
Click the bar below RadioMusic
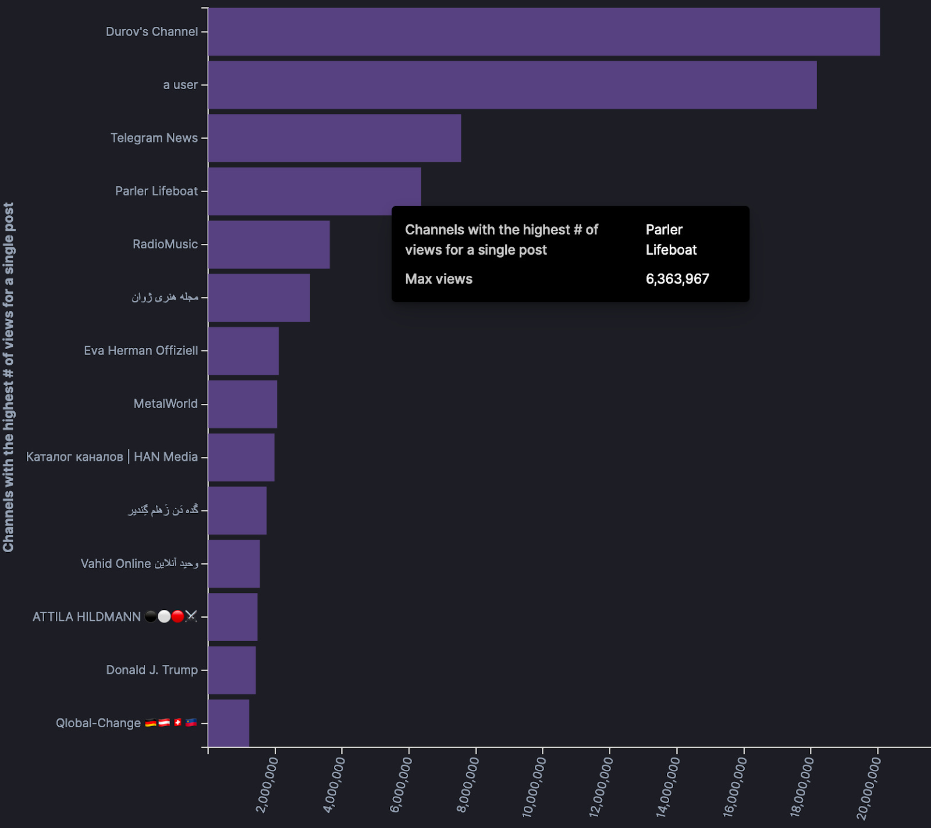pyautogui.click(x=259, y=298)
